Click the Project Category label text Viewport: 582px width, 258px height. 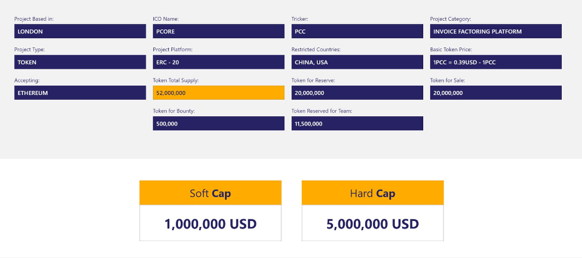pos(450,19)
